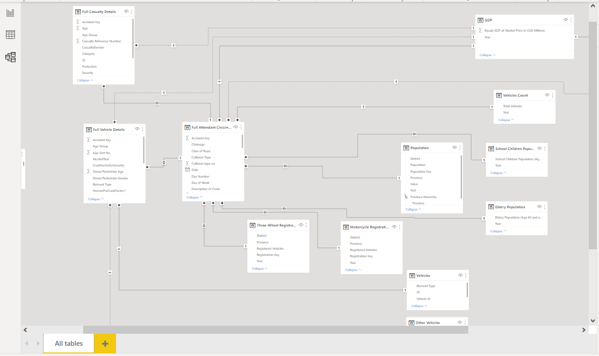The width and height of the screenshot is (599, 356).
Task: Collapse the Full Casualty Details table
Action: click(x=85, y=81)
